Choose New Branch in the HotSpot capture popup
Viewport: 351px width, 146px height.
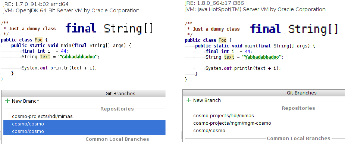pyautogui.click(x=207, y=100)
